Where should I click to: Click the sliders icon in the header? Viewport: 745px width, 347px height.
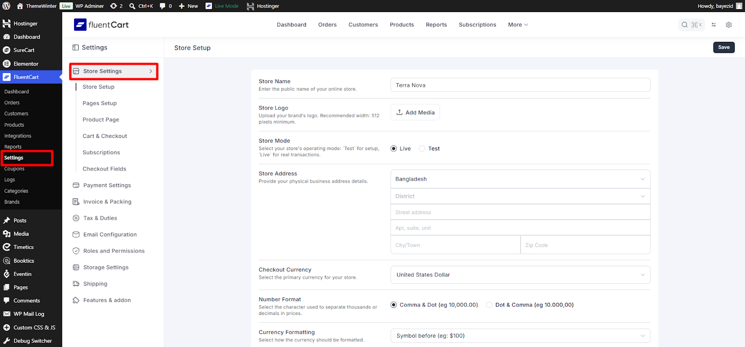pyautogui.click(x=714, y=25)
